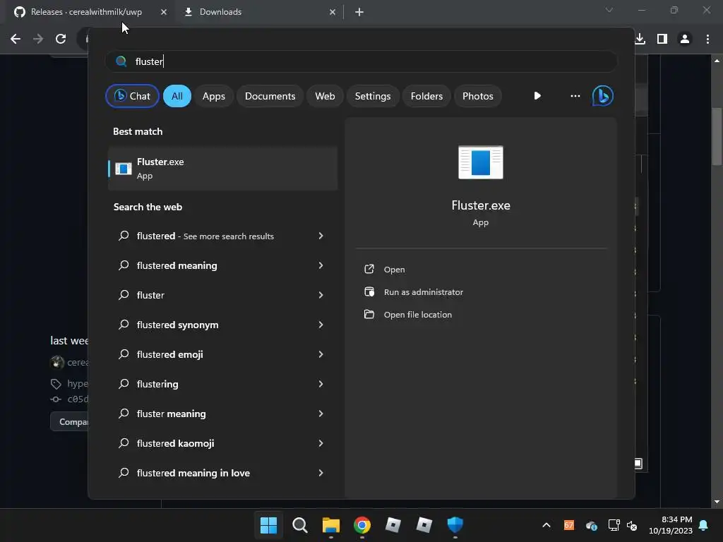Switch to the Photos filter
This screenshot has width=723, height=542.
pyautogui.click(x=478, y=96)
